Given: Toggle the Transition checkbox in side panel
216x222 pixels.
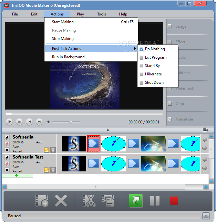Looking at the screenshot, I should click(170, 119).
